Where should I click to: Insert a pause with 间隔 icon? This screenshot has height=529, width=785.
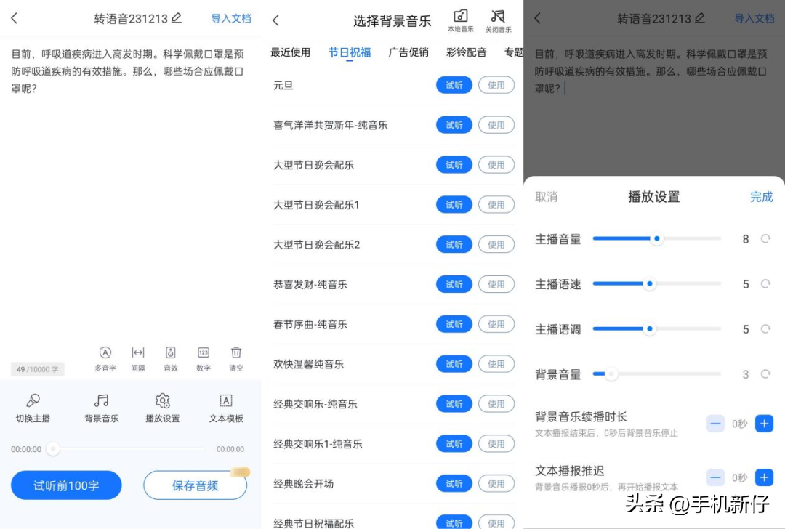(x=138, y=353)
